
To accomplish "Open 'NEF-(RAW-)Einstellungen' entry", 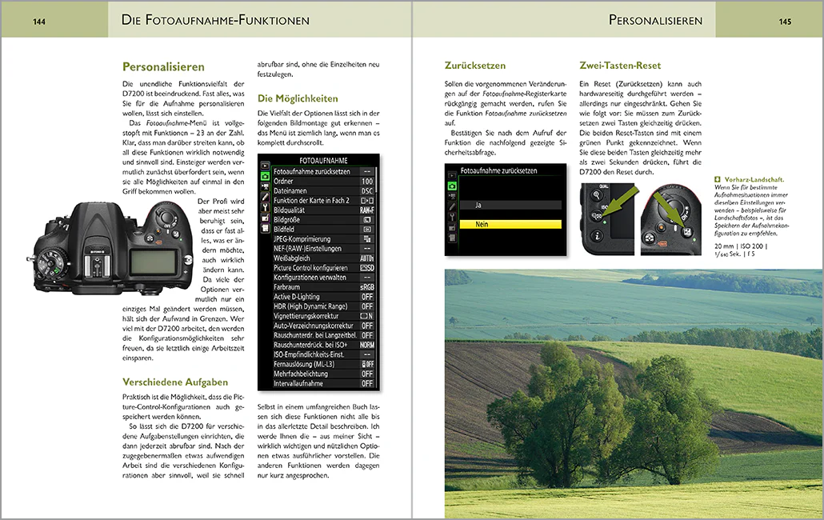I will click(x=323, y=249).
